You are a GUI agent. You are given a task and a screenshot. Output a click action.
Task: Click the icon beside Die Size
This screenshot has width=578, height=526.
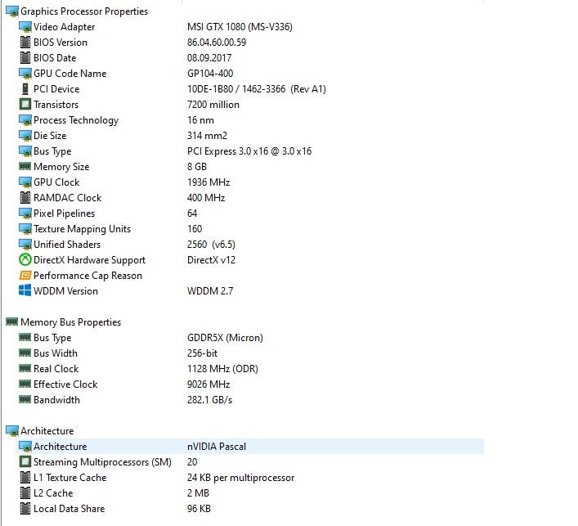[x=25, y=136]
